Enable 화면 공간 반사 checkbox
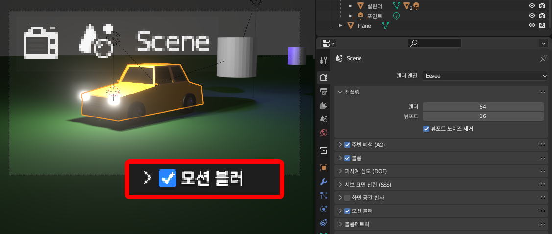The height and width of the screenshot is (234, 552). tap(347, 198)
